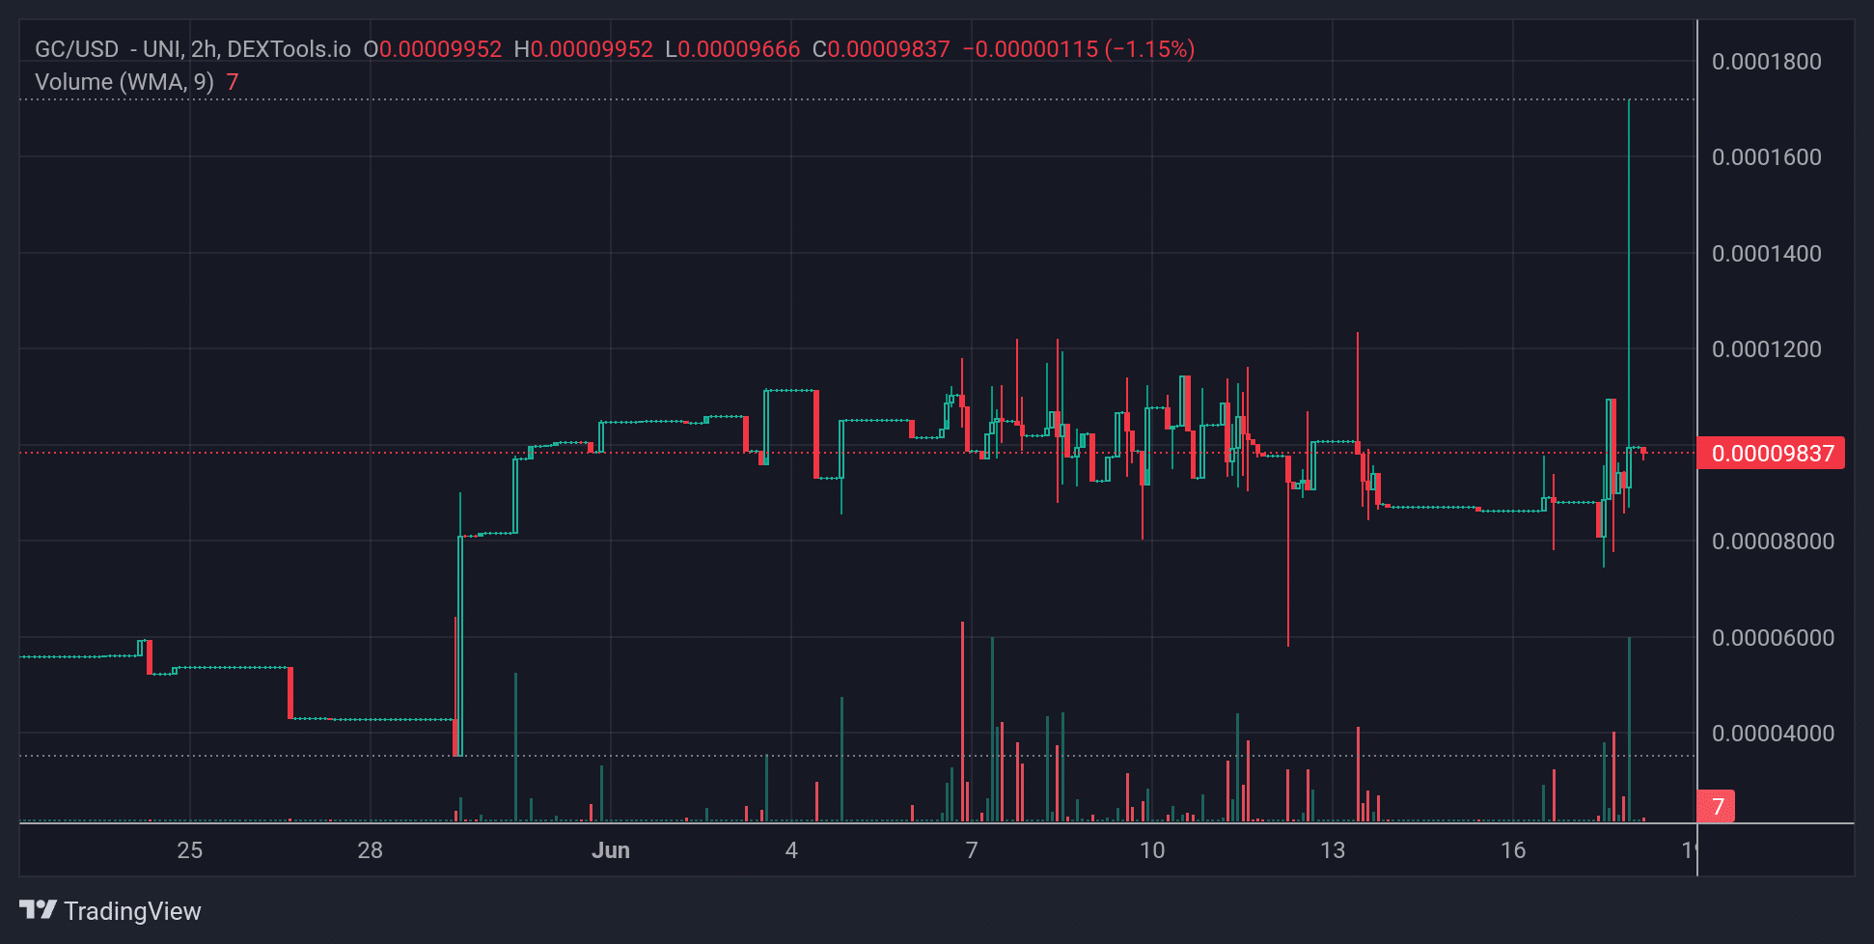Click the TradingView logo link
The width and height of the screenshot is (1874, 944).
110,910
